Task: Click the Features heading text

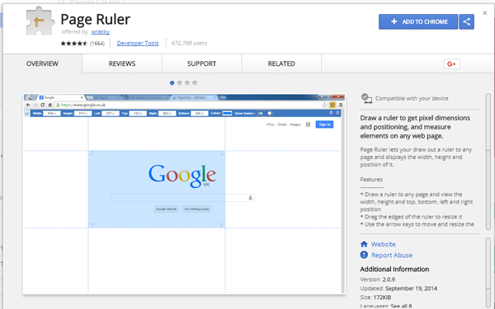Action: tap(371, 180)
